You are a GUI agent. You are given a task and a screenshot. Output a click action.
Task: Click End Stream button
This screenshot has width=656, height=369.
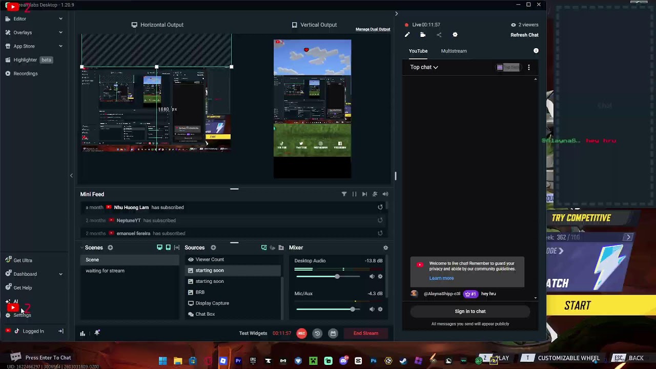[x=366, y=333]
